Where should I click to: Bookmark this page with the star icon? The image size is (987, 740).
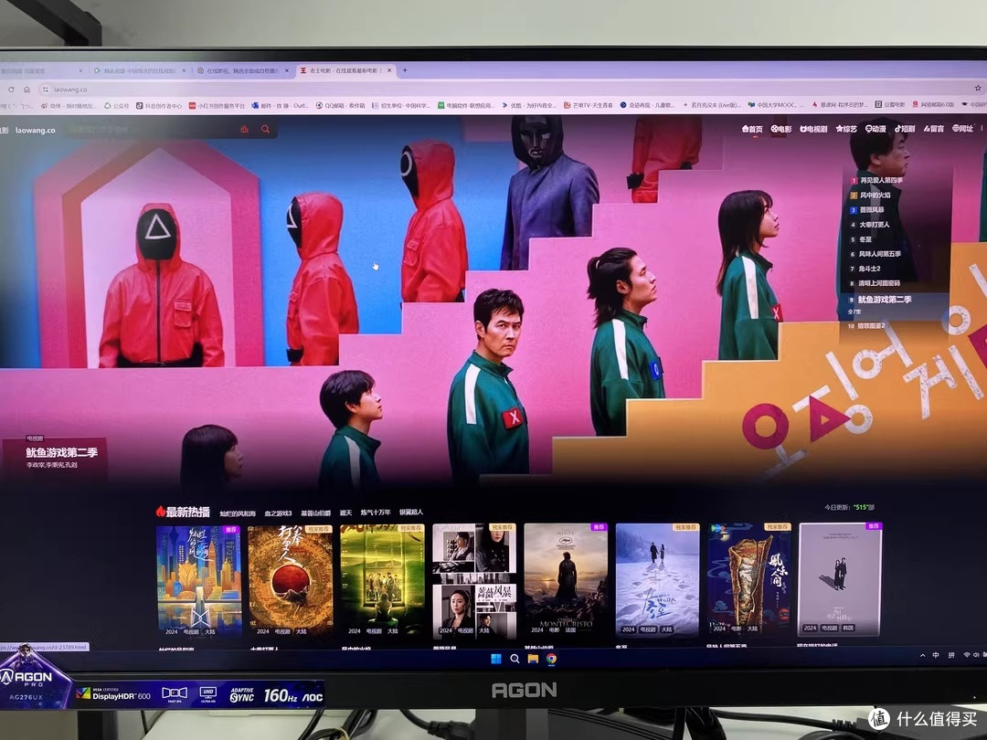tap(978, 88)
